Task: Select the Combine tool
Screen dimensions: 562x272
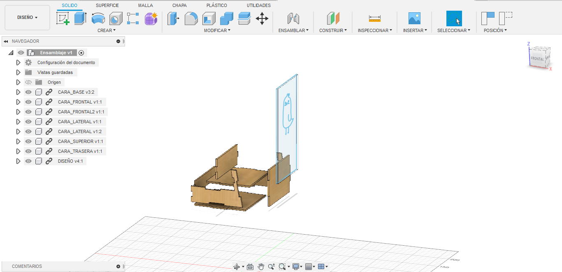Action: pyautogui.click(x=227, y=18)
